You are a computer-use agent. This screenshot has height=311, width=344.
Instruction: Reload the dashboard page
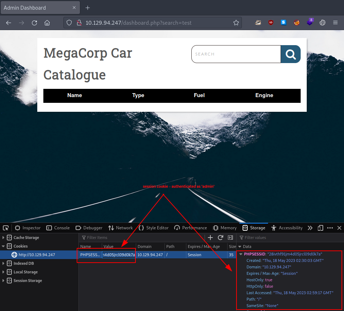click(x=34, y=23)
